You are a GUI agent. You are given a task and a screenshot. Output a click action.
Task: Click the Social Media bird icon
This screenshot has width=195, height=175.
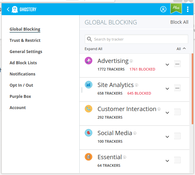[89, 133]
